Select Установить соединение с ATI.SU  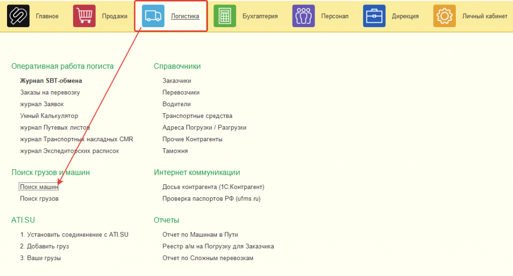[74, 234]
